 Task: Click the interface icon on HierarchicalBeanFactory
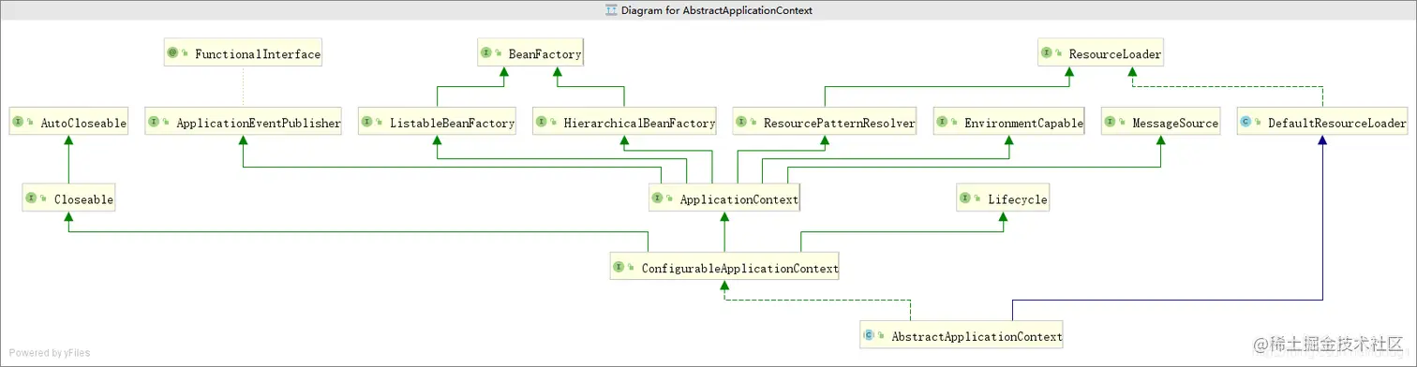543,123
